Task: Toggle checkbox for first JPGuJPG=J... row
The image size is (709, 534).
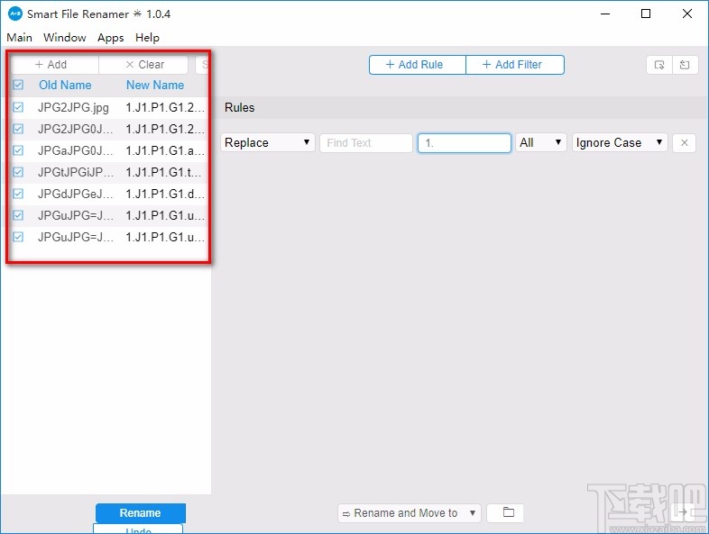Action: (18, 215)
